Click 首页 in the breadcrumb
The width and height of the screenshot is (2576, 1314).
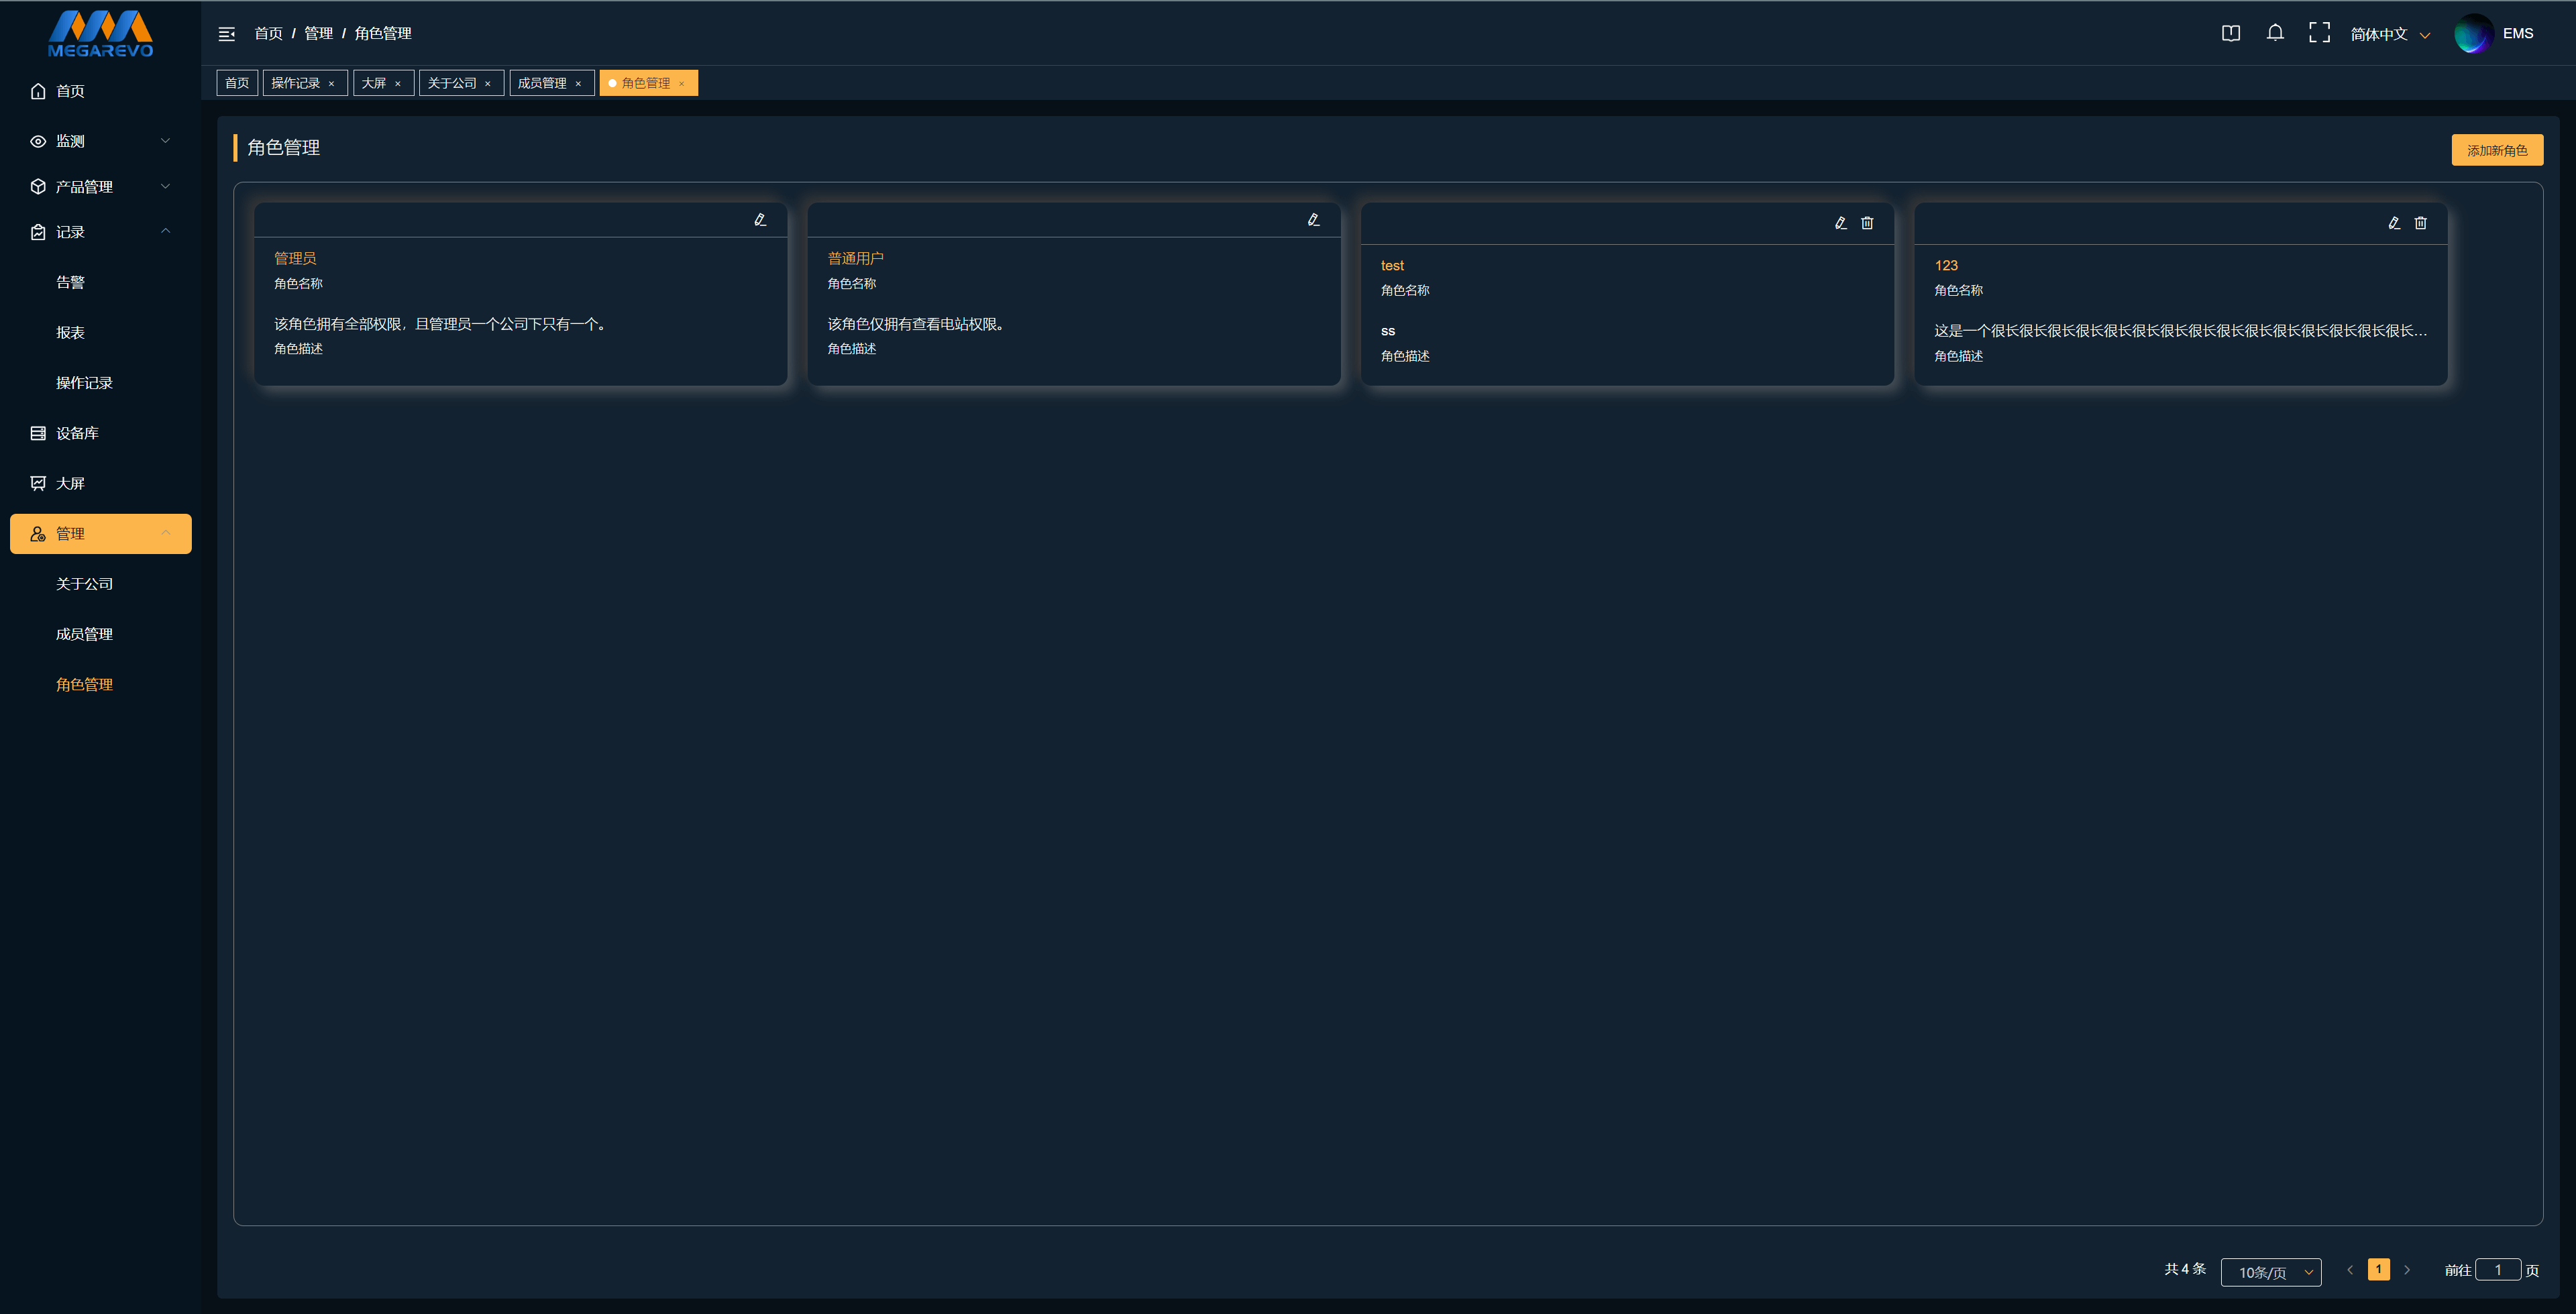[x=269, y=34]
